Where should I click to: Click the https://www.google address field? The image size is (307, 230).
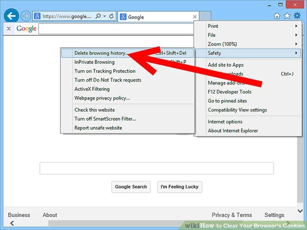pyautogui.click(x=67, y=16)
